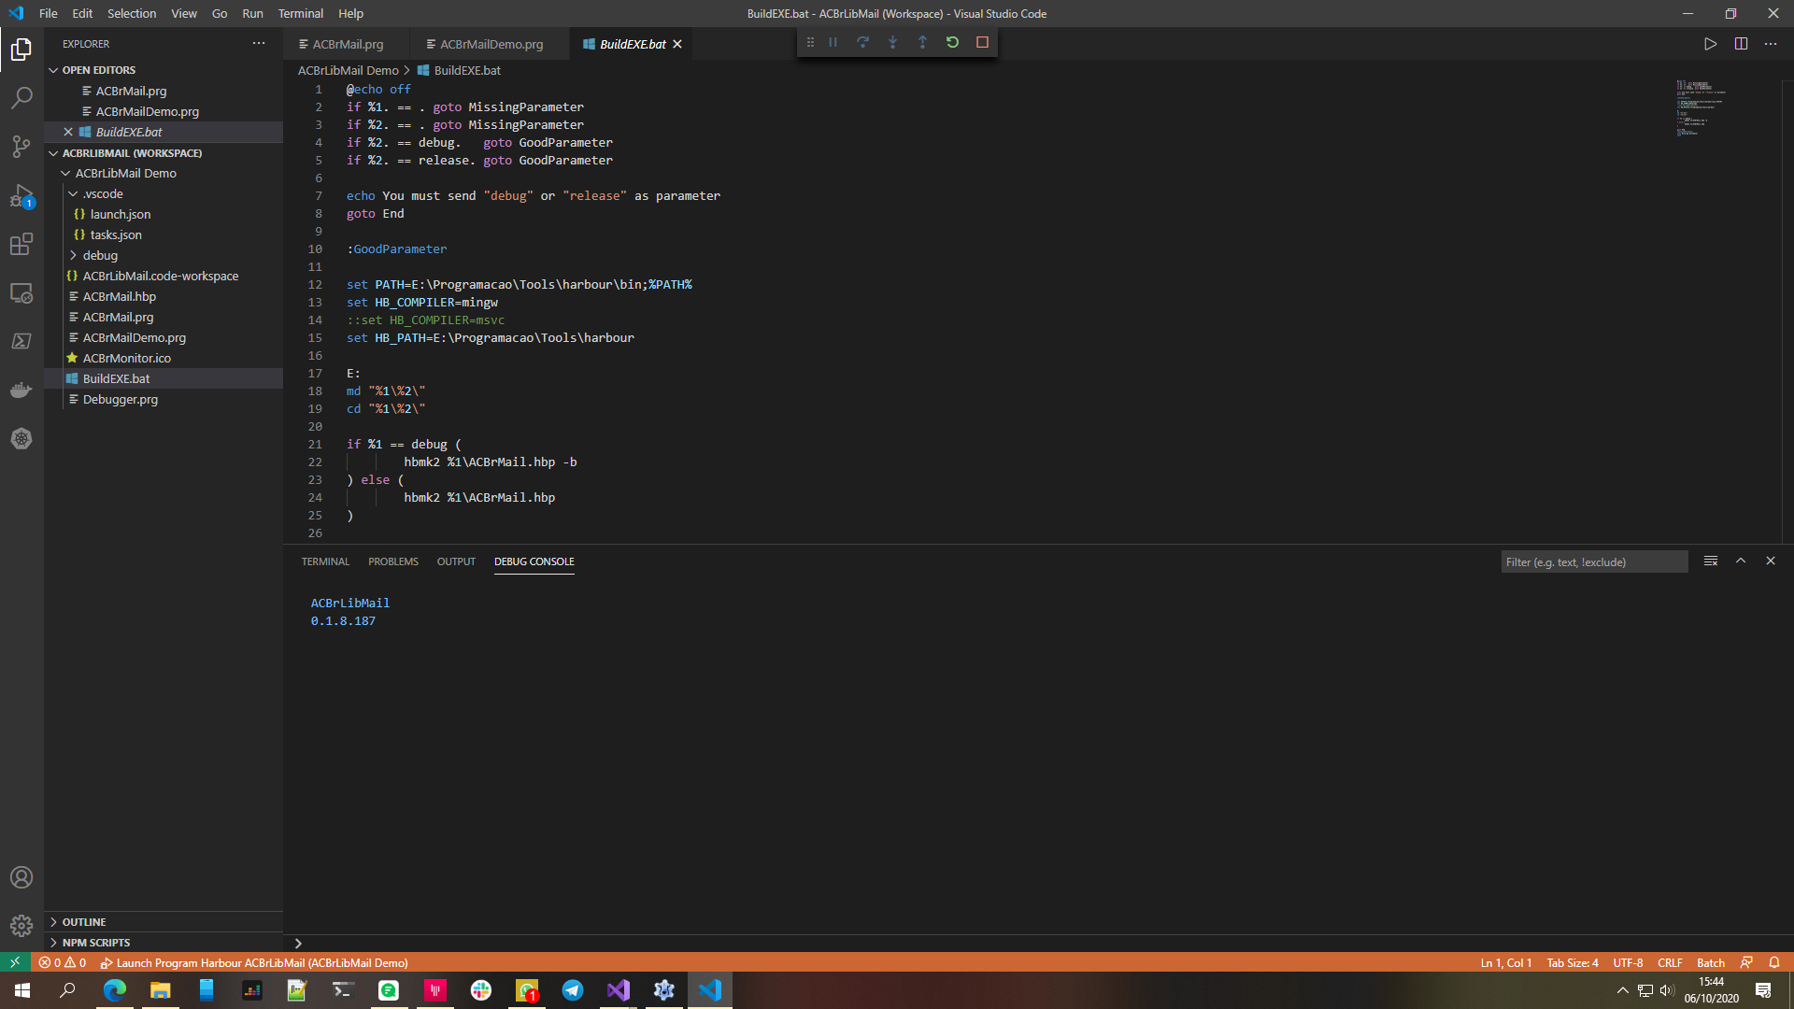Open the Manage gear menu
Image resolution: width=1794 pixels, height=1009 pixels.
[x=21, y=926]
